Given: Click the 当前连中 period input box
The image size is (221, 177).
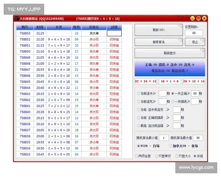Looking at the screenshot, I should click(x=163, y=93).
